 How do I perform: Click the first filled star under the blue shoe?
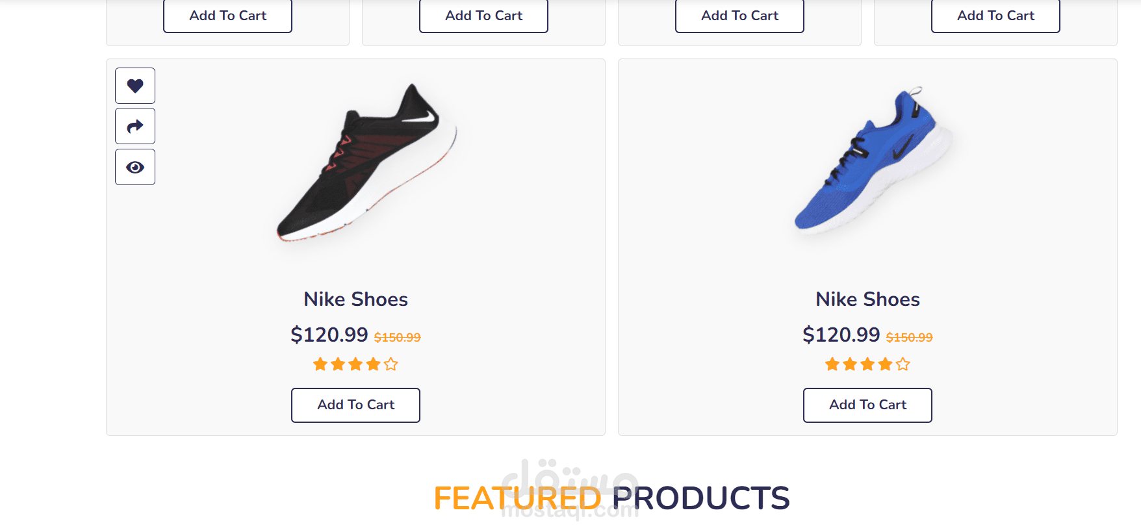(x=832, y=364)
